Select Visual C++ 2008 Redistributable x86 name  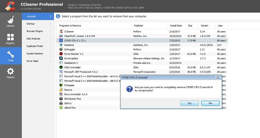coord(92,81)
